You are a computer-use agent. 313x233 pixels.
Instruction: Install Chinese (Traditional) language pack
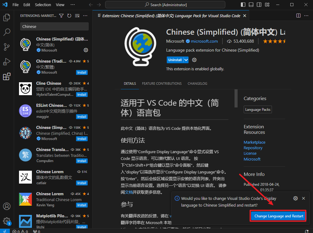click(82, 72)
